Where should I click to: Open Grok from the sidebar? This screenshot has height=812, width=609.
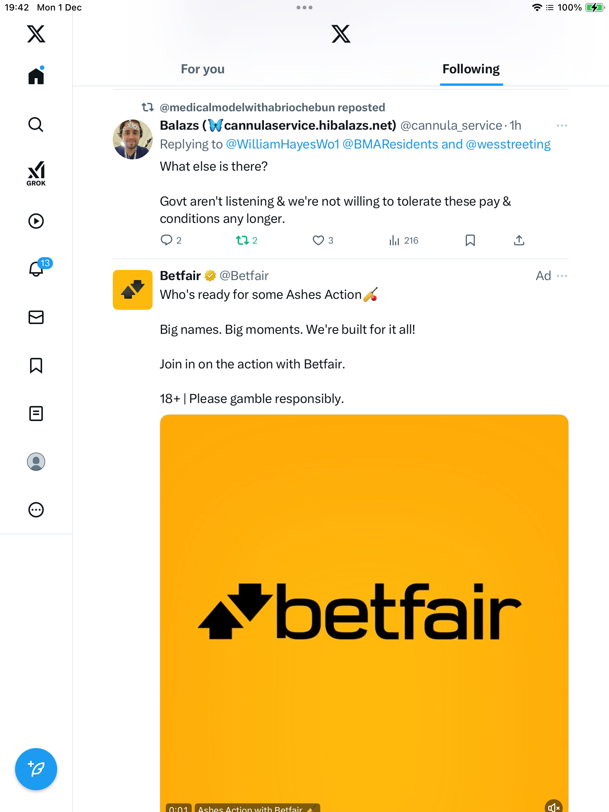pos(36,173)
